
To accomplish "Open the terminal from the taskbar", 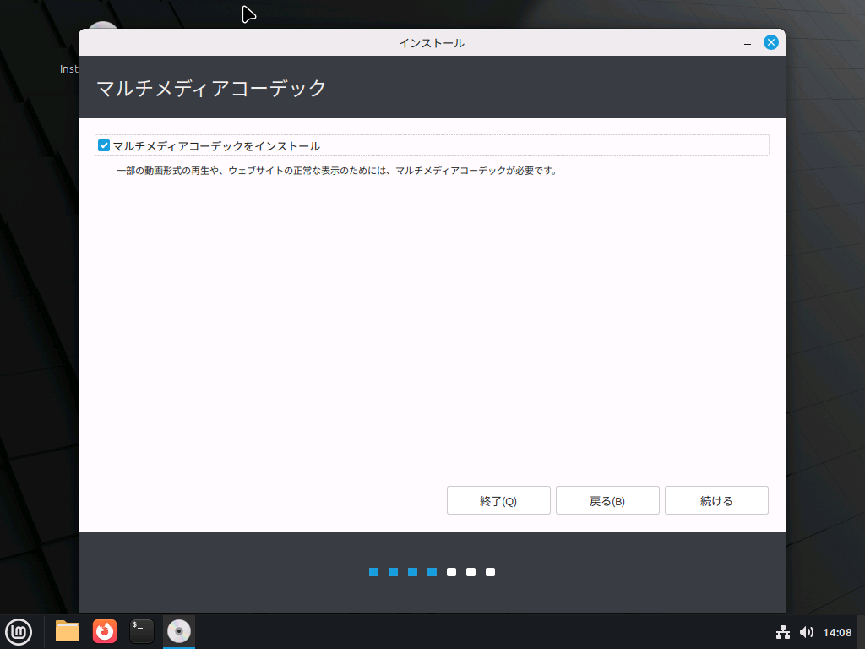I will click(141, 631).
